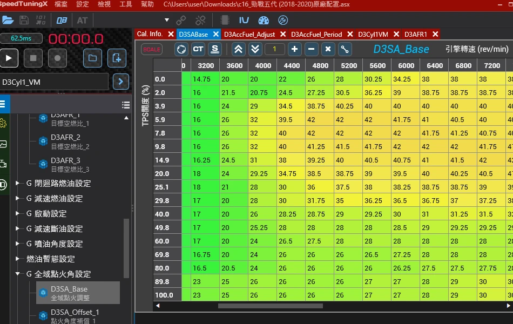Viewport: 513px width, 324px height.
Task: Click the horizontal scrollbar under the table
Action: tap(271, 306)
